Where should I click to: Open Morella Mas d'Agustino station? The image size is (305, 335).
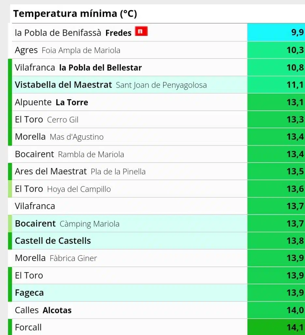click(x=130, y=137)
